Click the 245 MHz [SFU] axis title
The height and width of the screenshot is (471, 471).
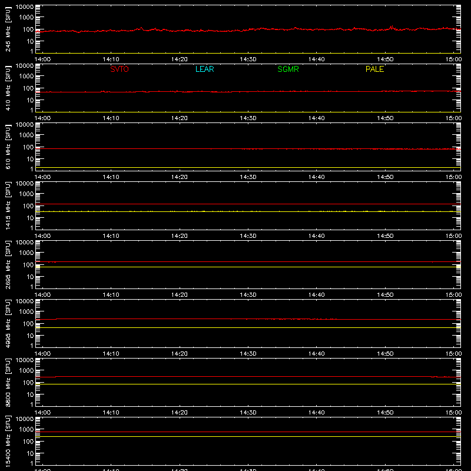click(8, 29)
